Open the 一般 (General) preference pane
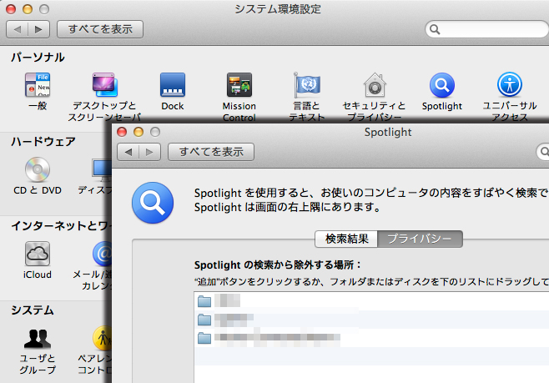 [38, 85]
